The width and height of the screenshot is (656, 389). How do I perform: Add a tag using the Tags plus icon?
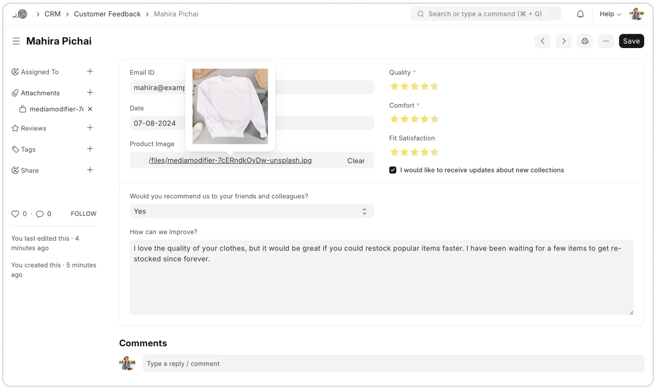point(90,149)
